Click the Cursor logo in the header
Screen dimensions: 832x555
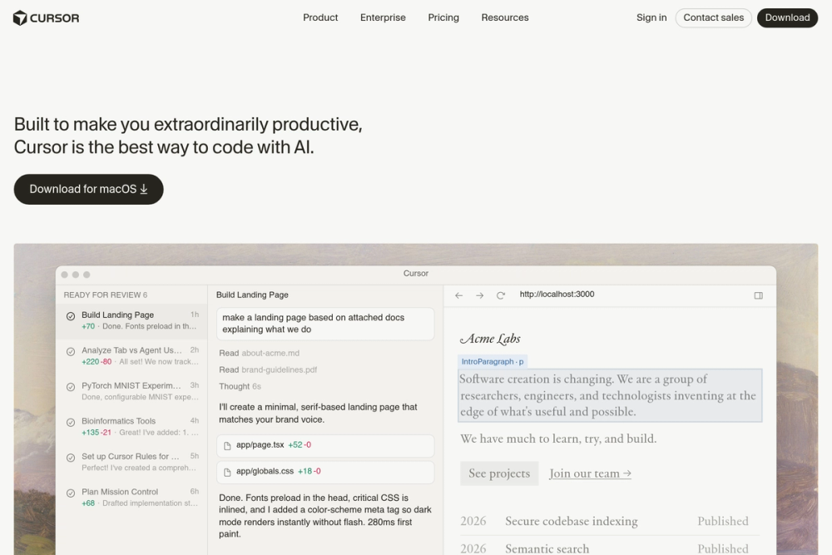click(46, 17)
